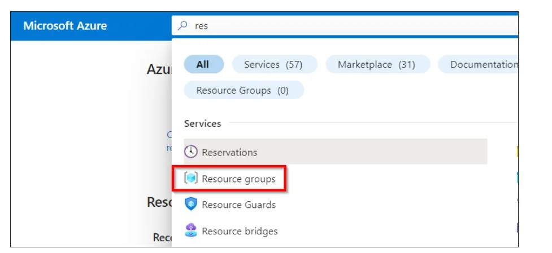Open the Reservations service
This screenshot has width=552, height=253.
point(336,152)
